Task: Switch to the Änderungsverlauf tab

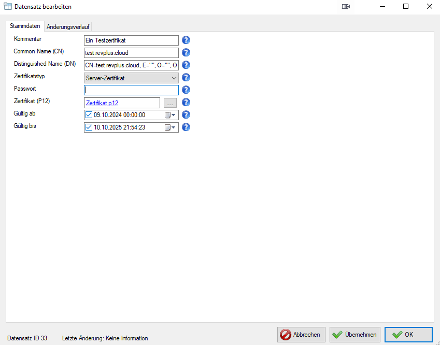Action: [x=68, y=26]
